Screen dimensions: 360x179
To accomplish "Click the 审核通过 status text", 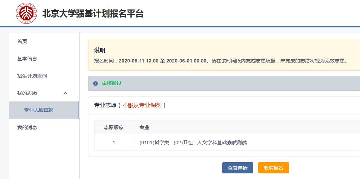I will (112, 83).
